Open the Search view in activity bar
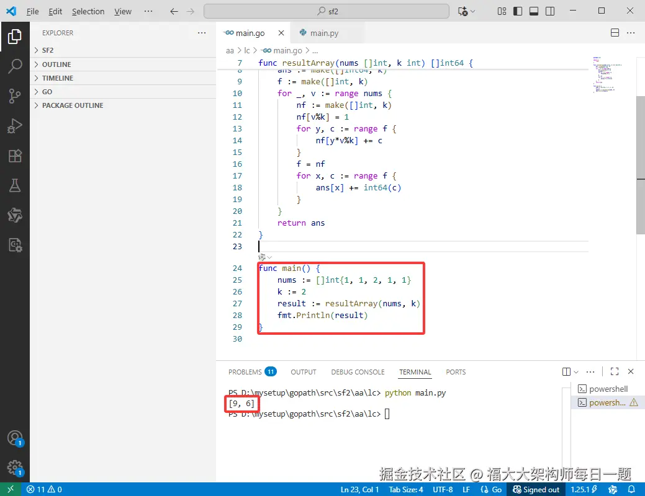The width and height of the screenshot is (645, 496). (15, 66)
